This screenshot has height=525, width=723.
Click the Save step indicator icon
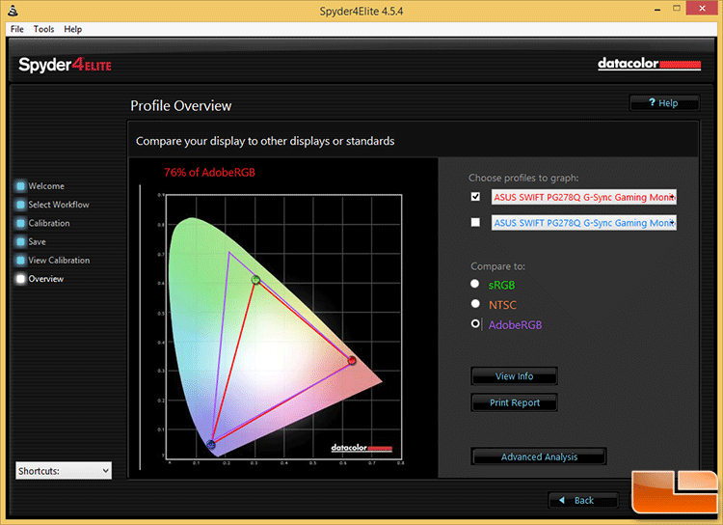pyautogui.click(x=20, y=241)
